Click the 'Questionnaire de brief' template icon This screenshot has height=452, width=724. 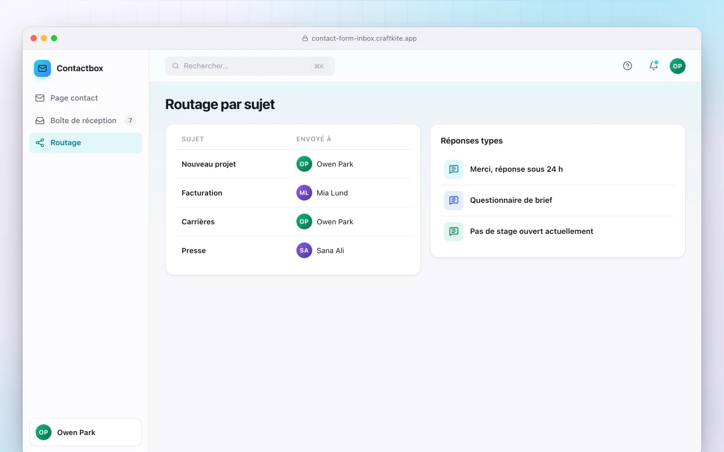click(454, 201)
